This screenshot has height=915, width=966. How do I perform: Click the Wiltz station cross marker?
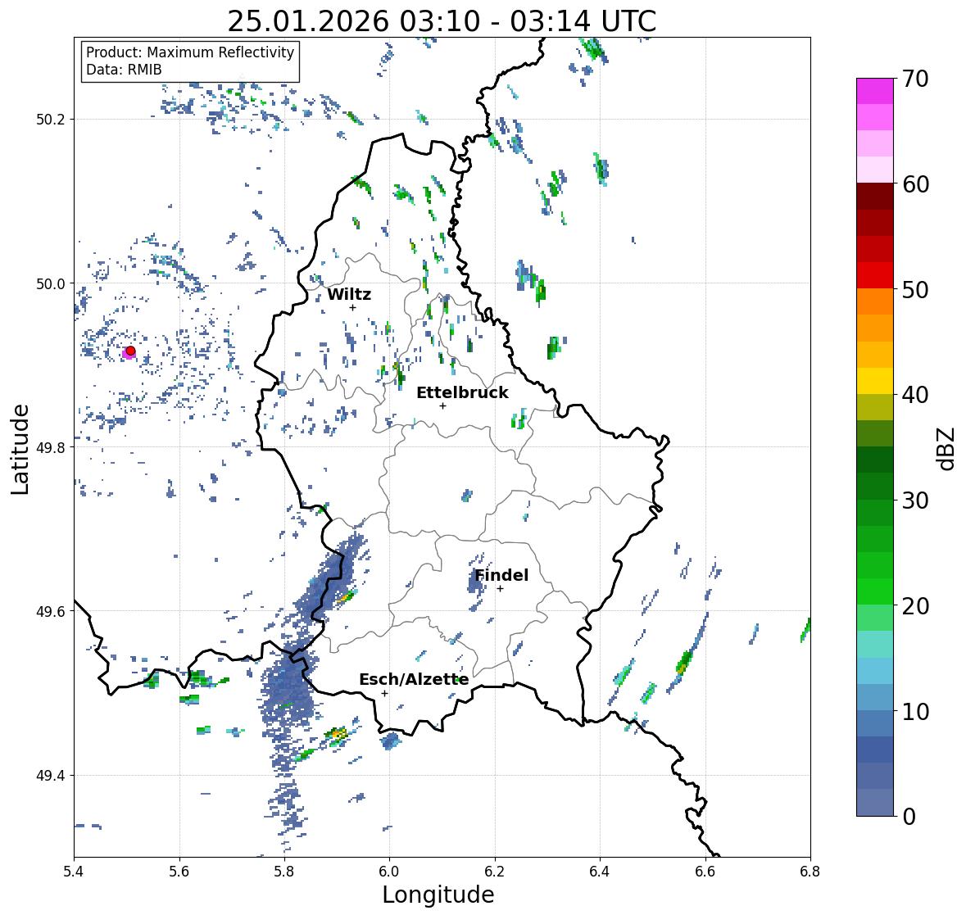(352, 307)
